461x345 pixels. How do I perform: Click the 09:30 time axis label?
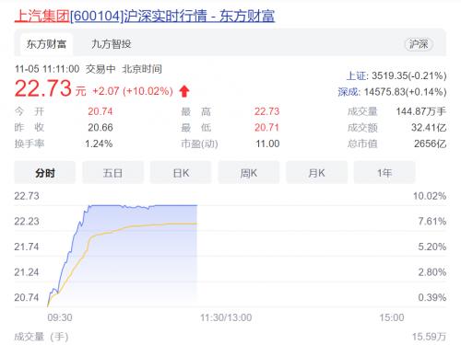coord(60,317)
